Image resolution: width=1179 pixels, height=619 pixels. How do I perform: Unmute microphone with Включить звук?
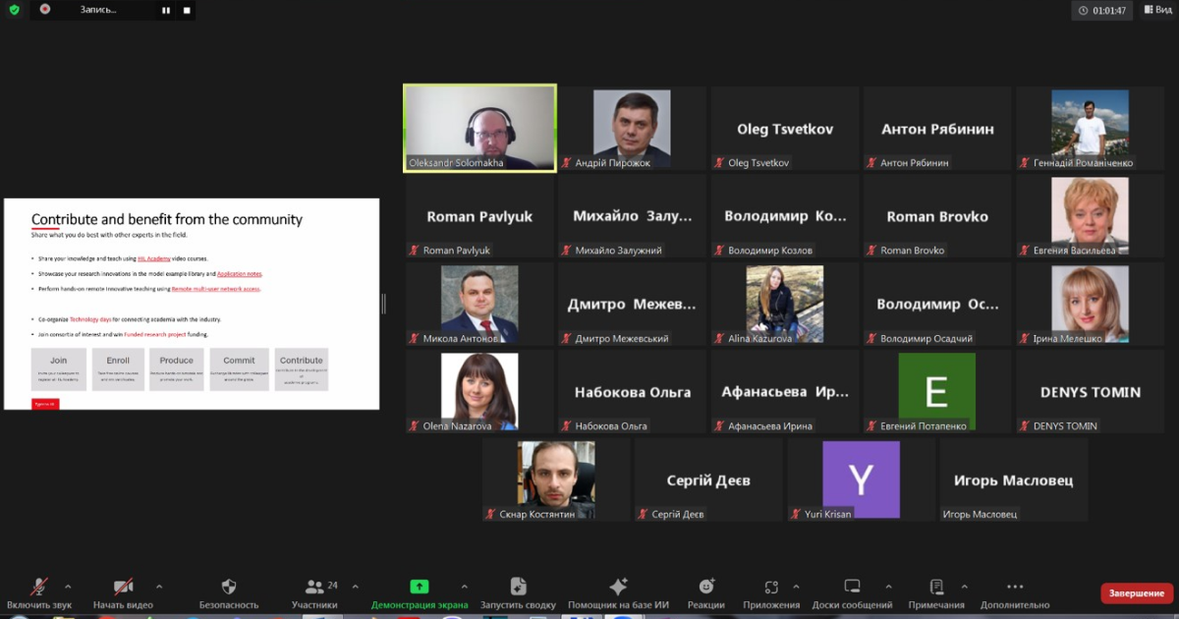[40, 587]
